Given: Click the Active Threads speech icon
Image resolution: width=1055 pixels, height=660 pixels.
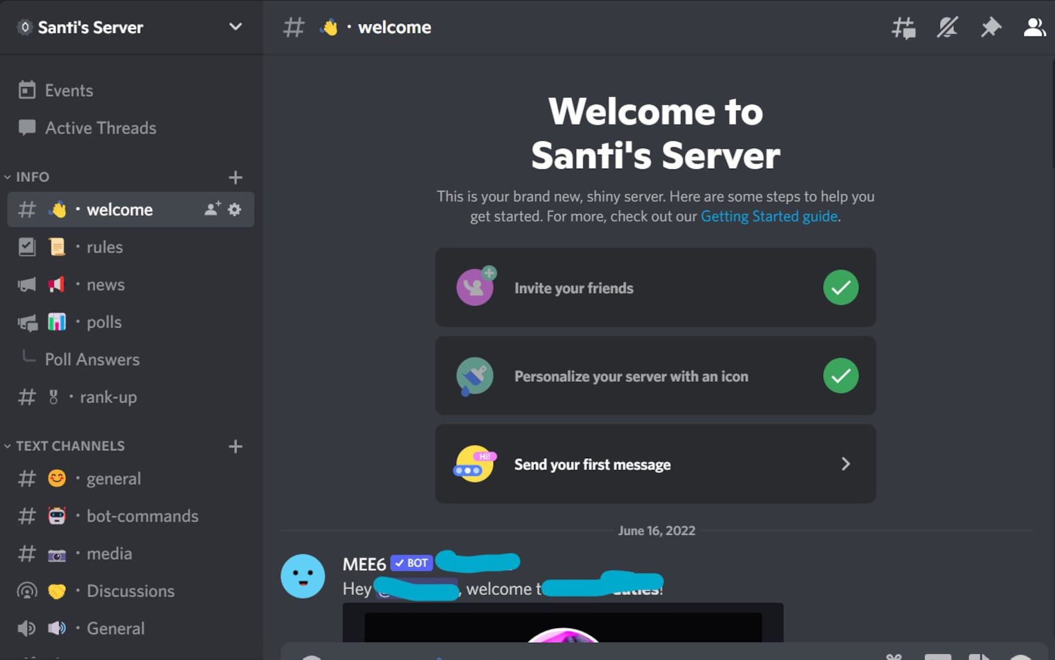Looking at the screenshot, I should click(27, 127).
